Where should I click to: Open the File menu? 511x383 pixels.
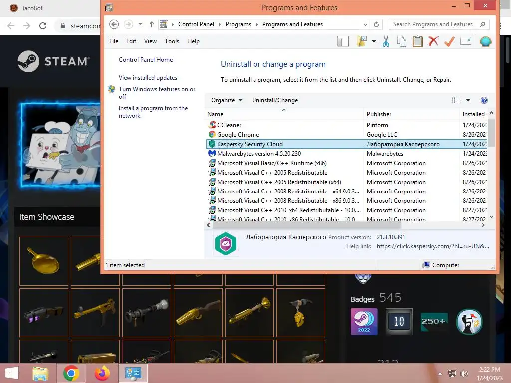(114, 41)
